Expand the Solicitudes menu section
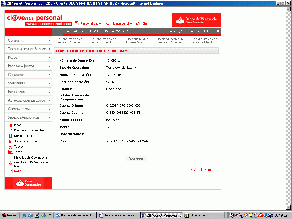This screenshot has height=219, width=292. pyautogui.click(x=29, y=83)
